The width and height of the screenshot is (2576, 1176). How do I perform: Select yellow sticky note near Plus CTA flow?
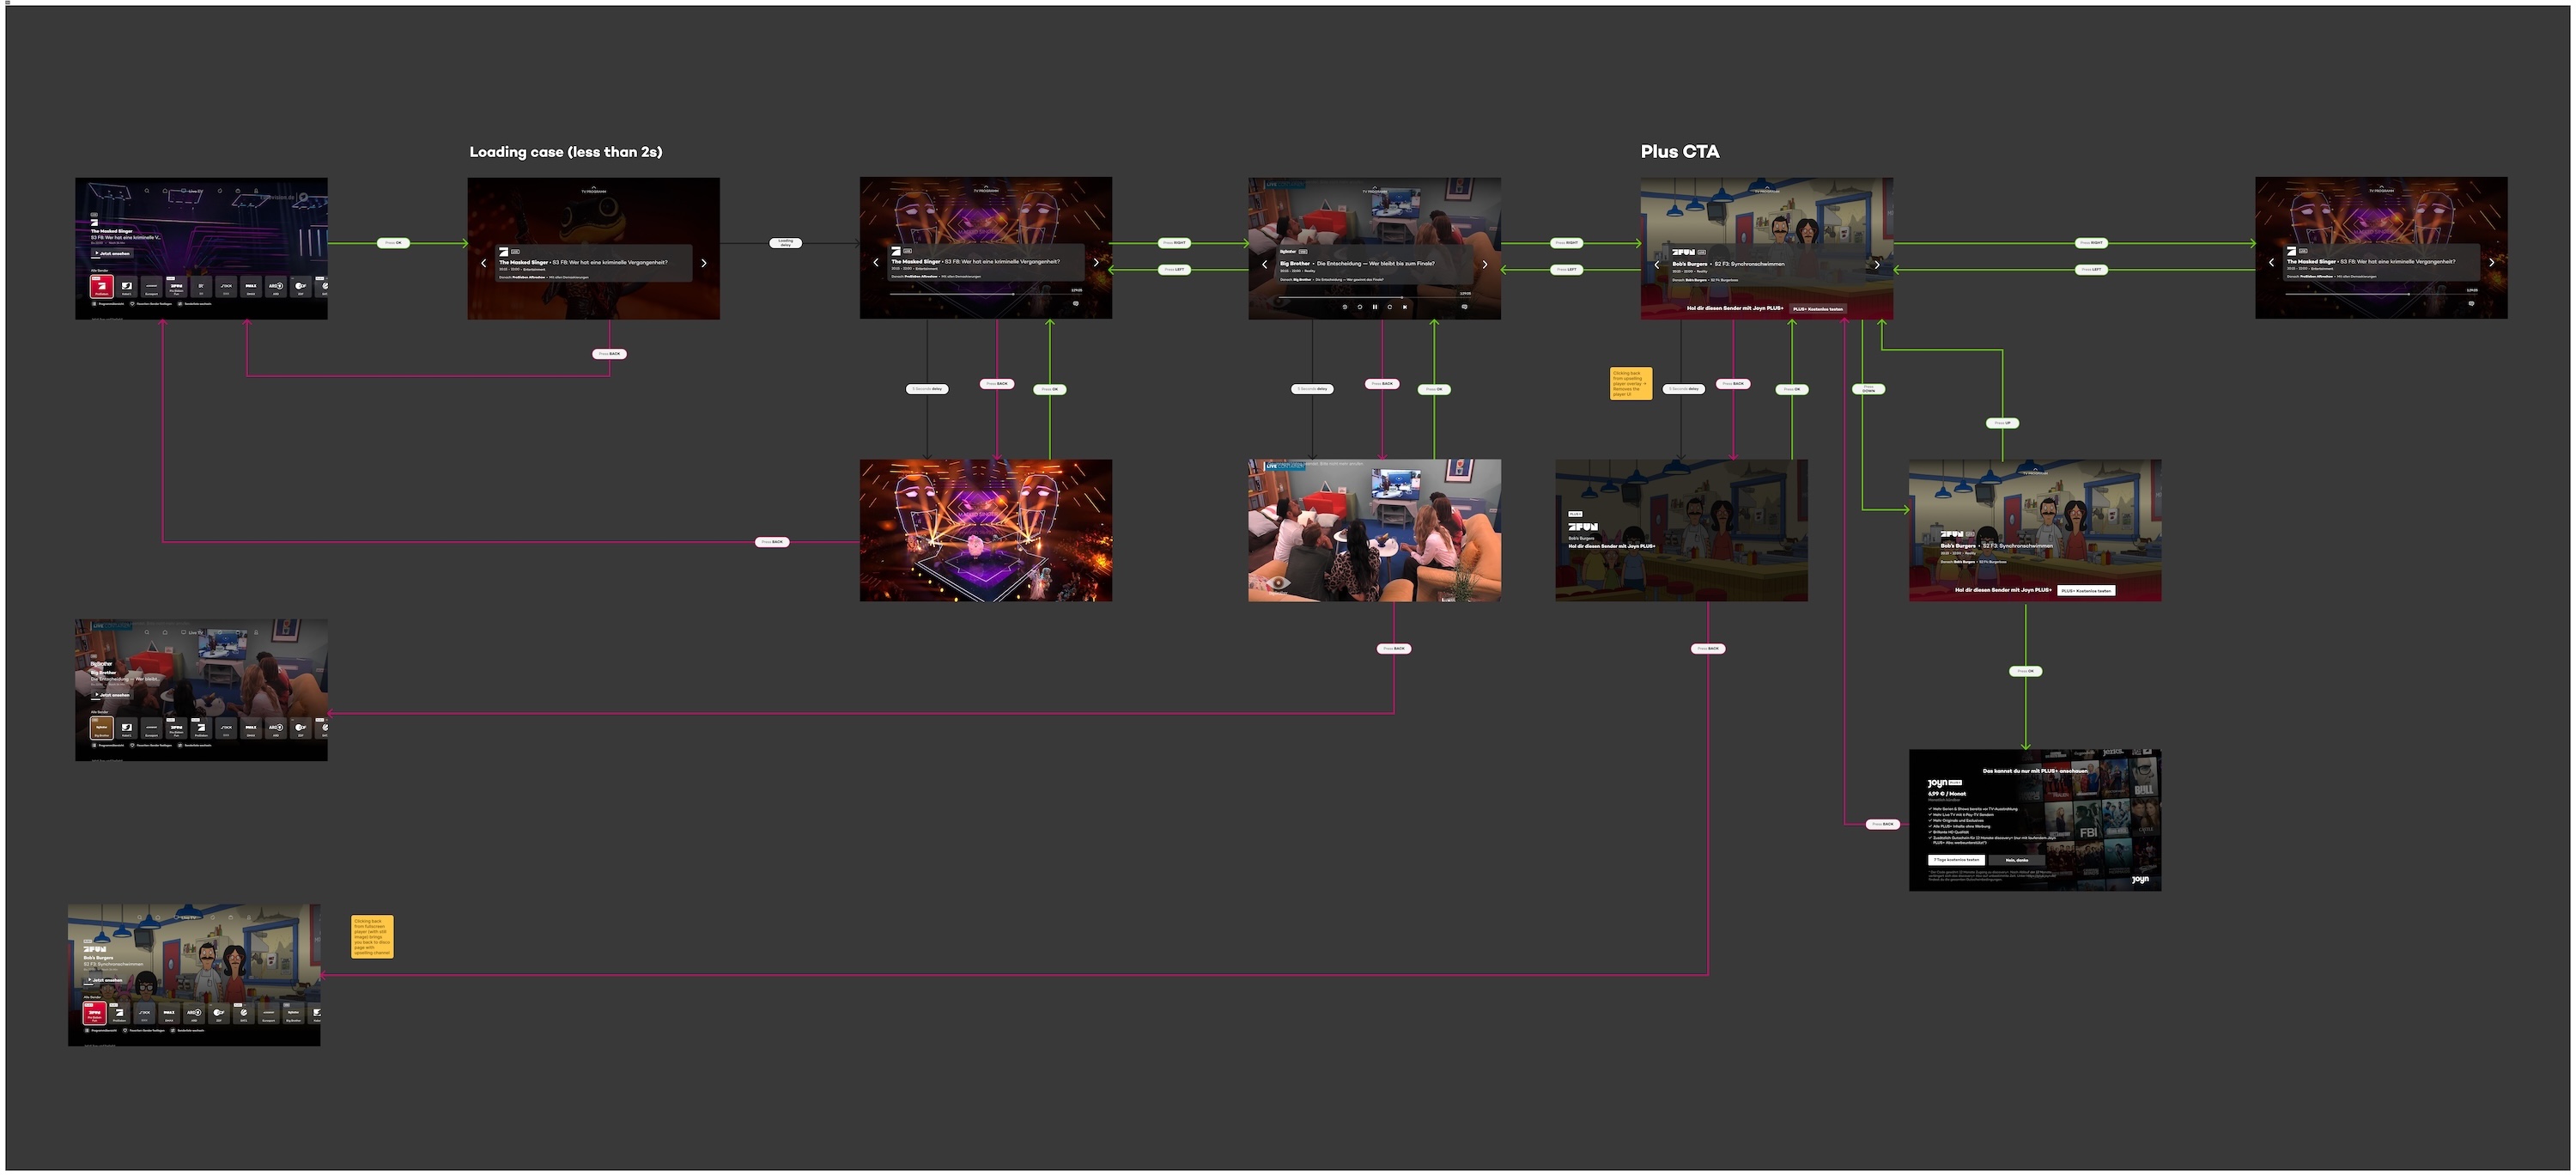click(x=1630, y=384)
